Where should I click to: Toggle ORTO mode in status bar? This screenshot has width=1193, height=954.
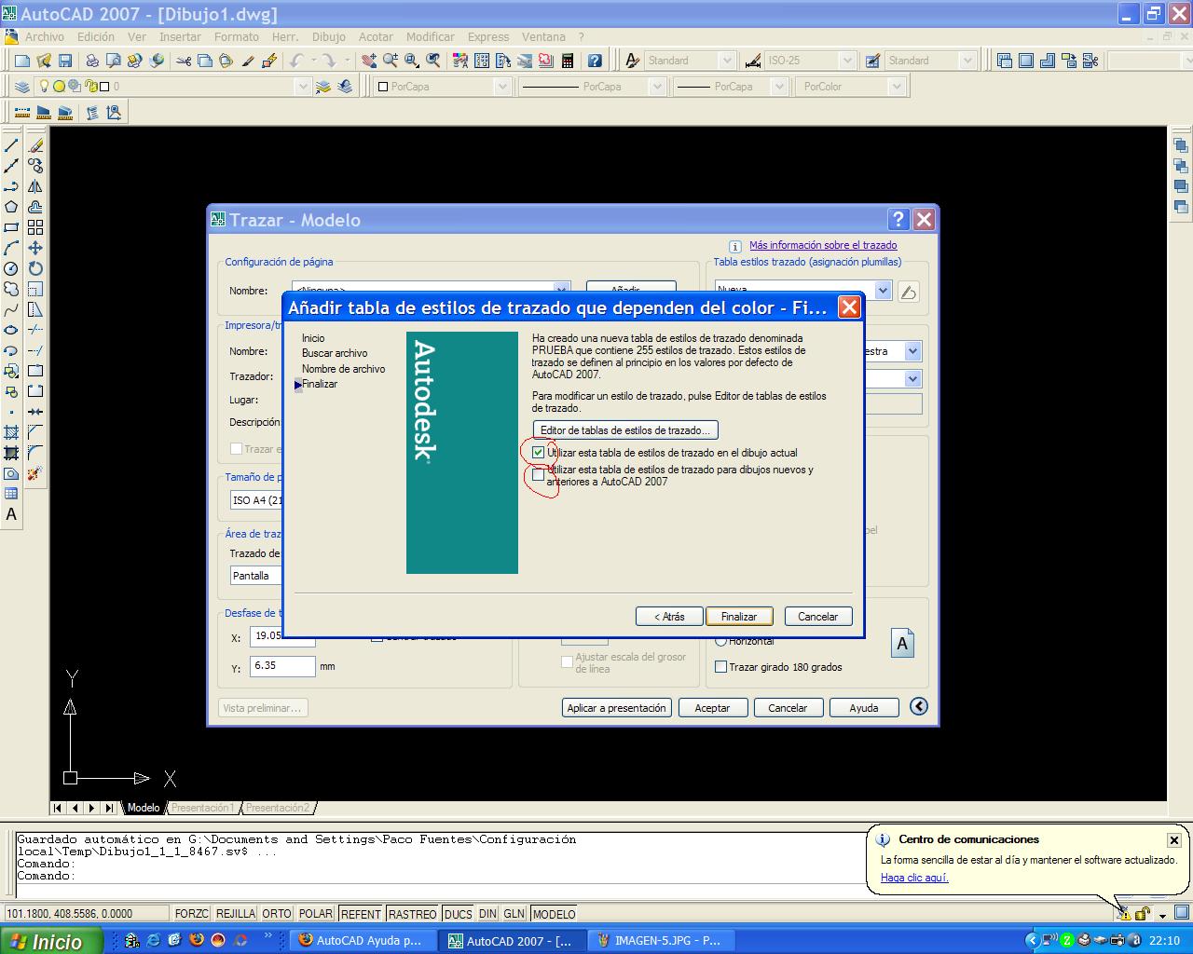coord(277,914)
